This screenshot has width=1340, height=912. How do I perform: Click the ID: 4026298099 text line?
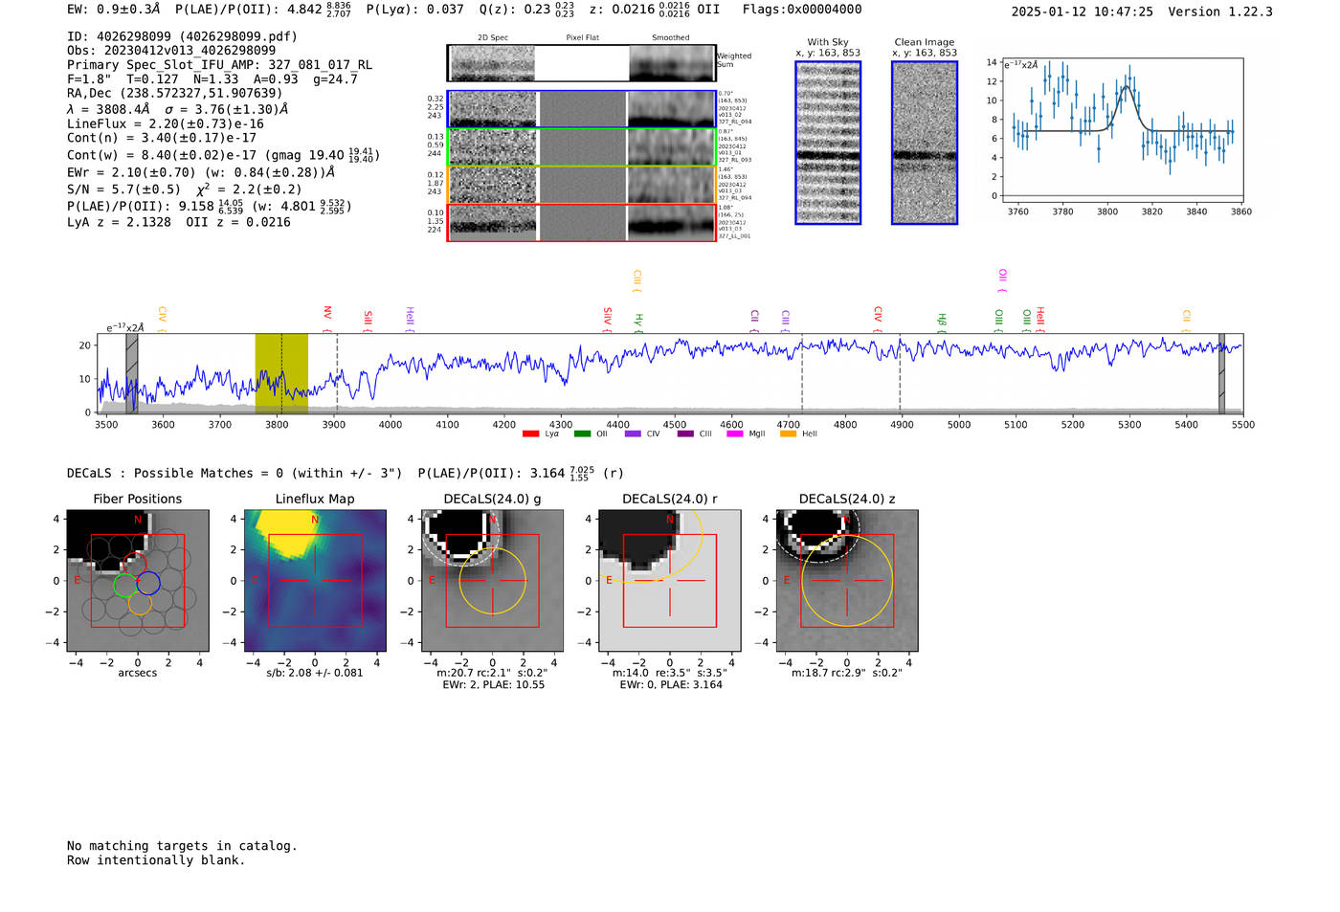[x=182, y=36]
